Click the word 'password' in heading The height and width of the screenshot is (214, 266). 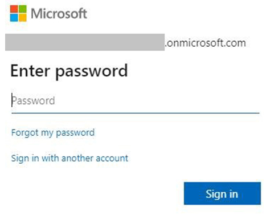click(92, 72)
